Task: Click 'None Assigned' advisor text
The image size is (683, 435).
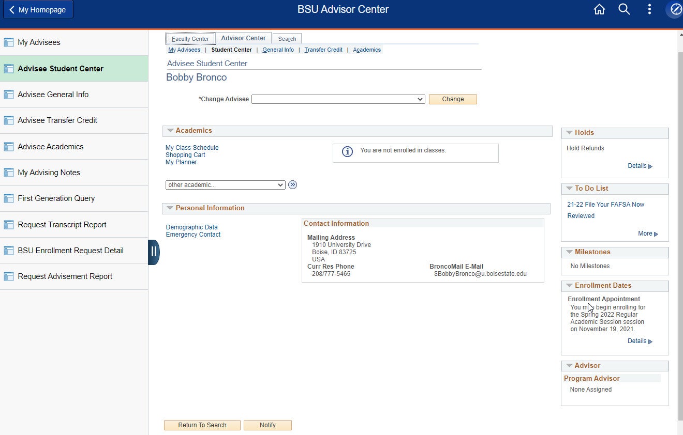Action: click(x=590, y=390)
